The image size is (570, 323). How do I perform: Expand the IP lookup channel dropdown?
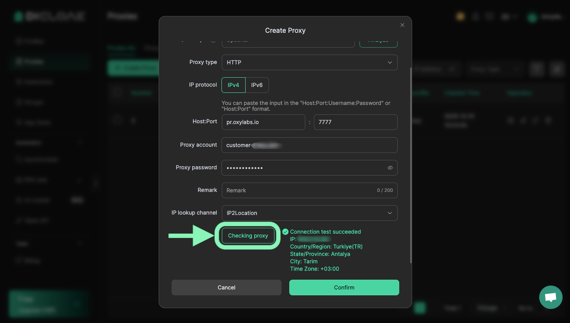tap(309, 213)
